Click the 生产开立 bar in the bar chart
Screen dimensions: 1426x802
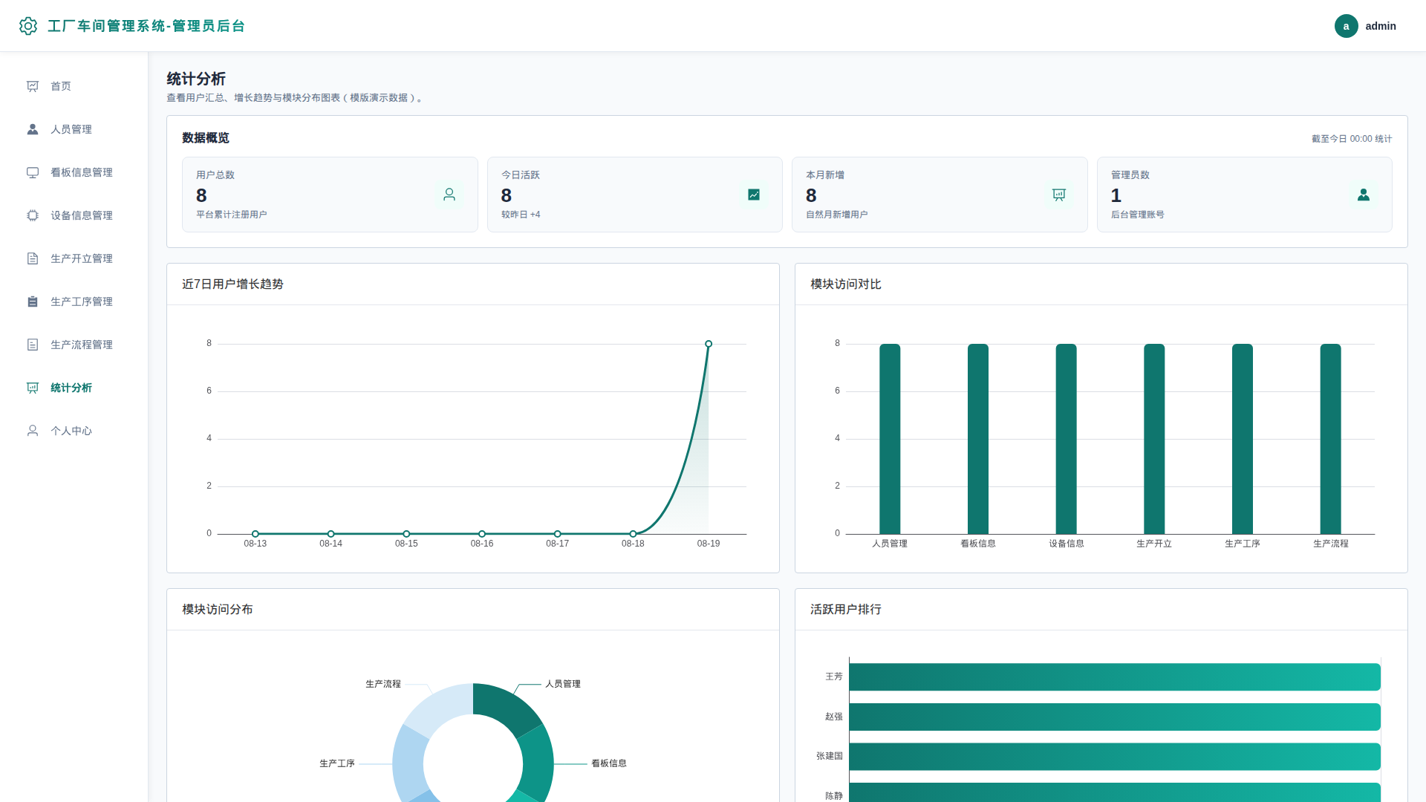pyautogui.click(x=1154, y=439)
